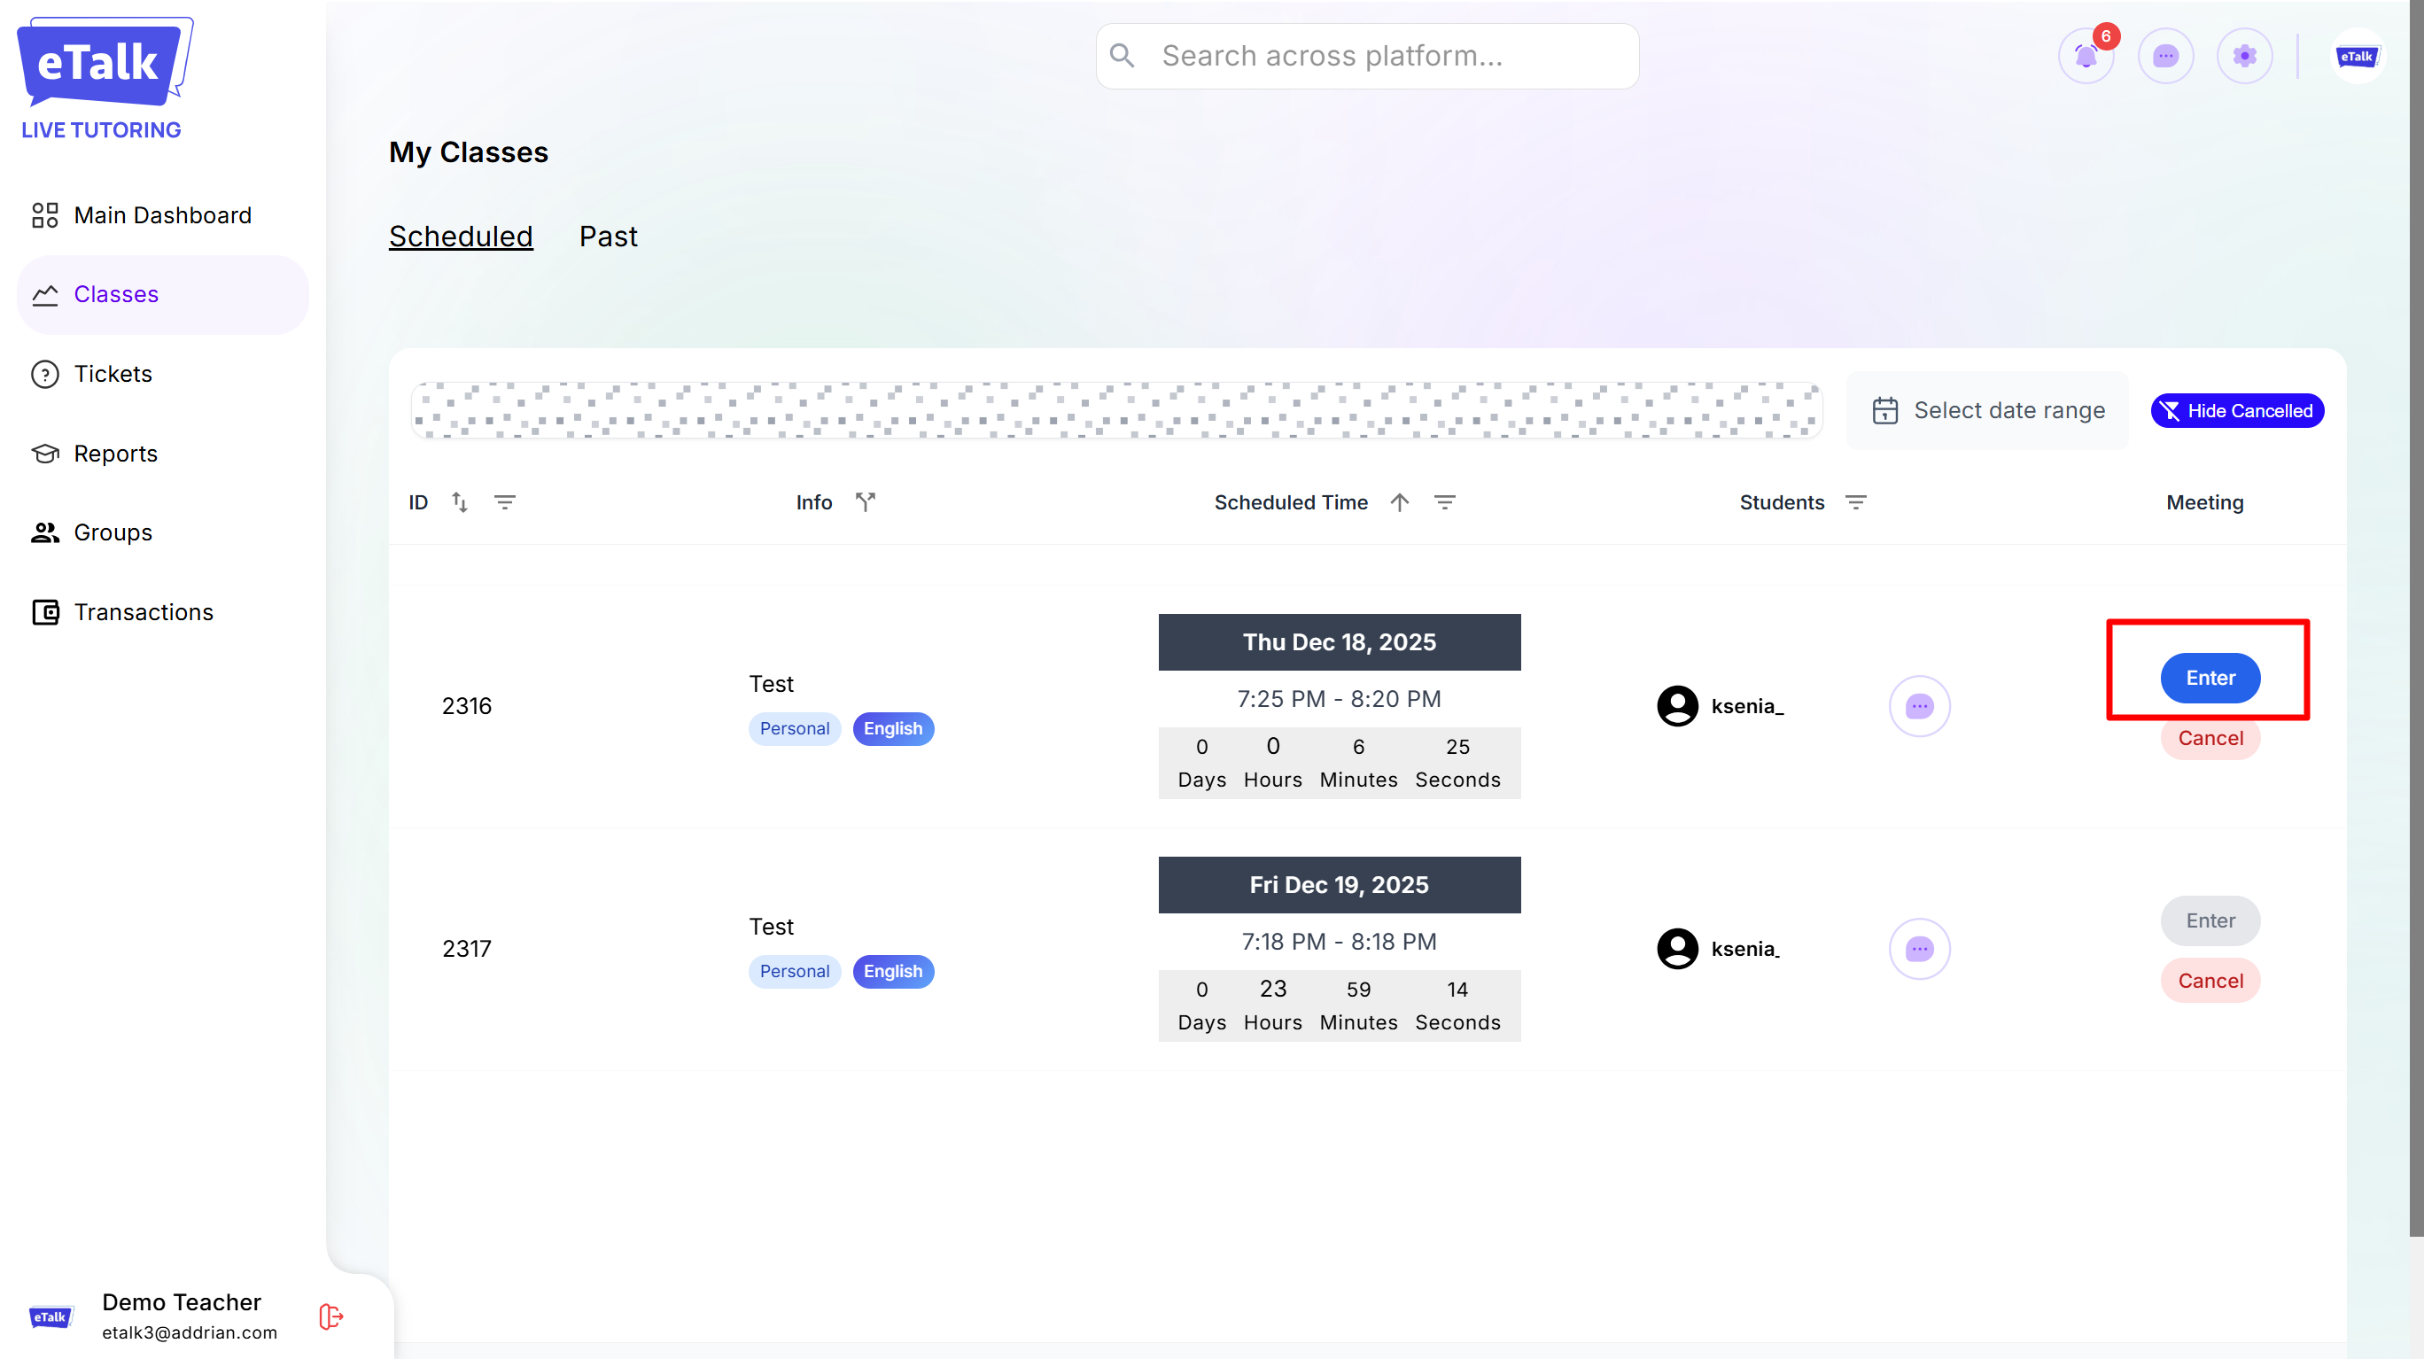The width and height of the screenshot is (2424, 1359).
Task: Sort classes by ID arrows icon
Action: [x=459, y=502]
